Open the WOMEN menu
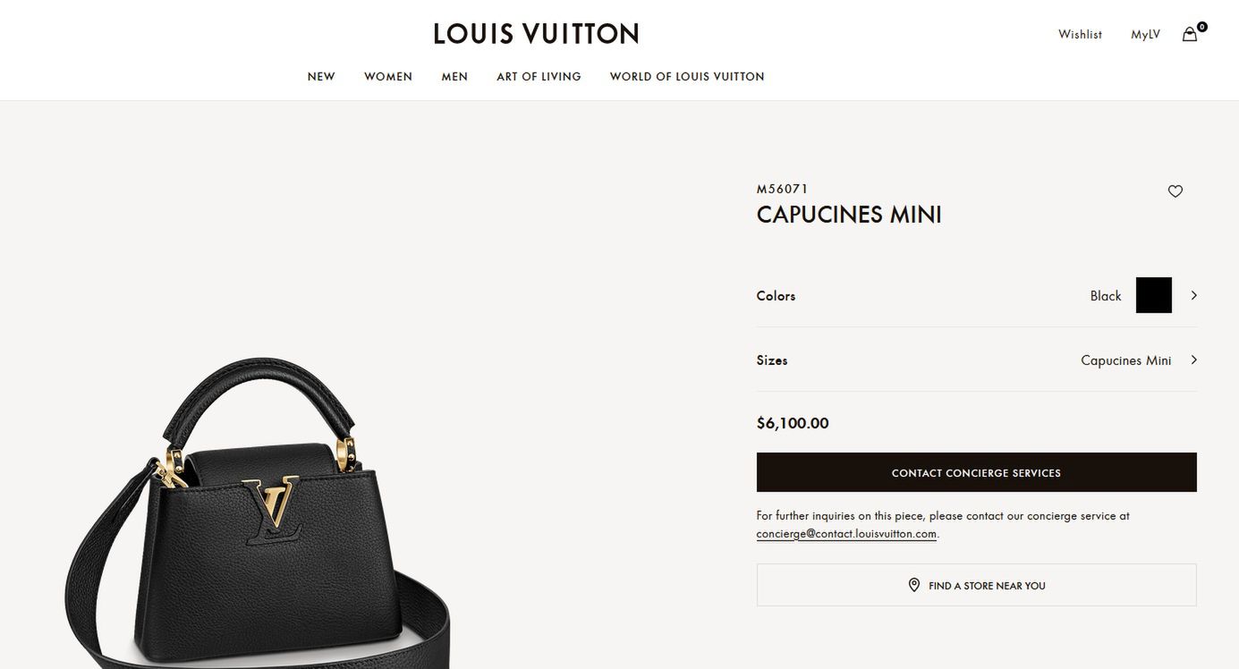The width and height of the screenshot is (1239, 669). pos(388,77)
